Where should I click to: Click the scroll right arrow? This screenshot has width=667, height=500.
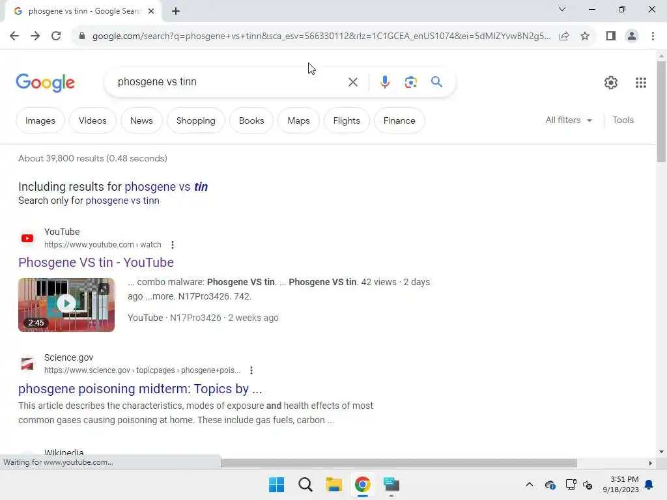[x=650, y=463]
